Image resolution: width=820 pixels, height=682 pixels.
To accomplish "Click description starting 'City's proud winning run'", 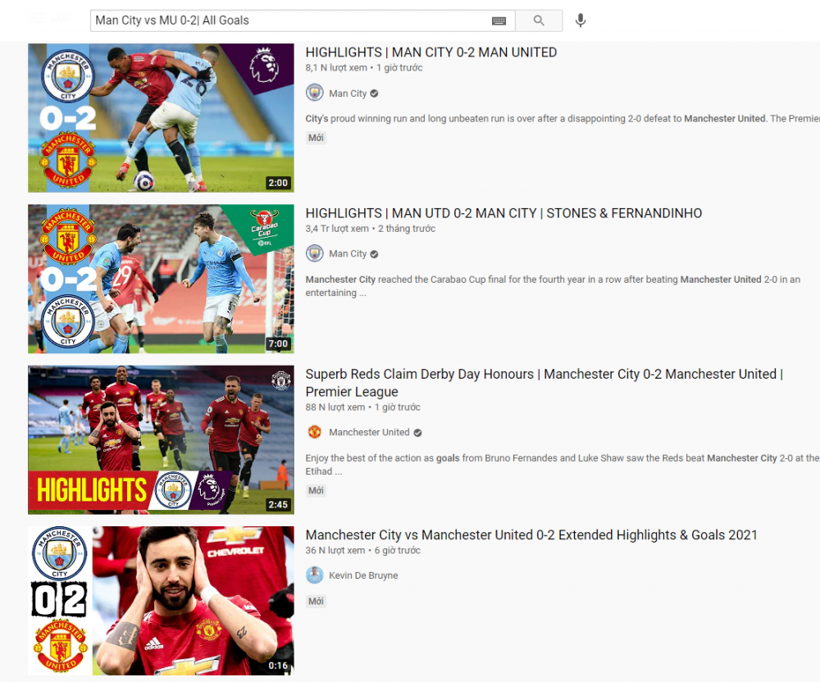I will 563,119.
